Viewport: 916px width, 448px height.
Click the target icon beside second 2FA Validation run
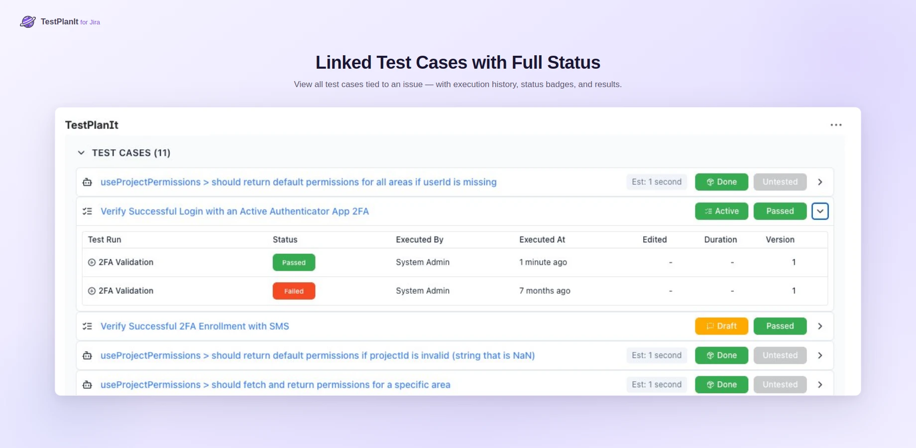91,291
